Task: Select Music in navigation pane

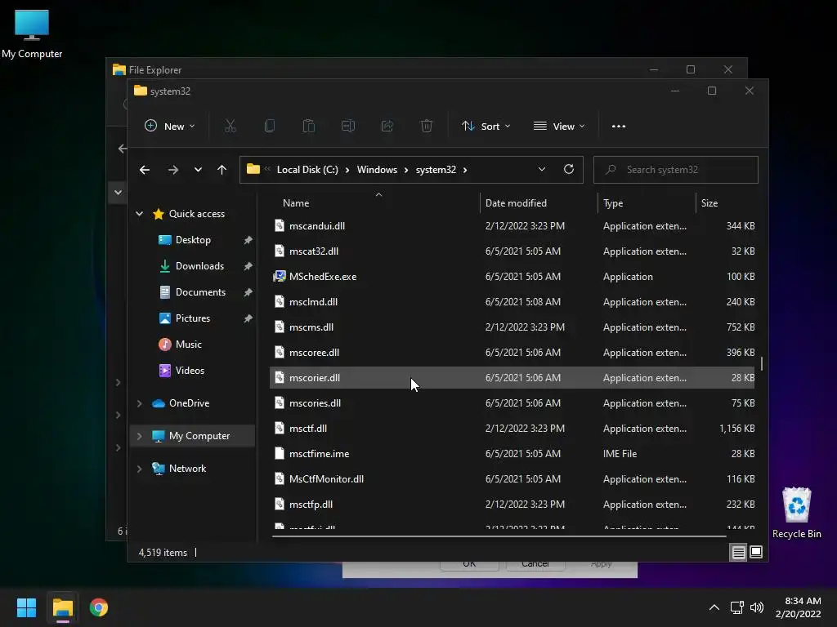Action: (x=189, y=345)
